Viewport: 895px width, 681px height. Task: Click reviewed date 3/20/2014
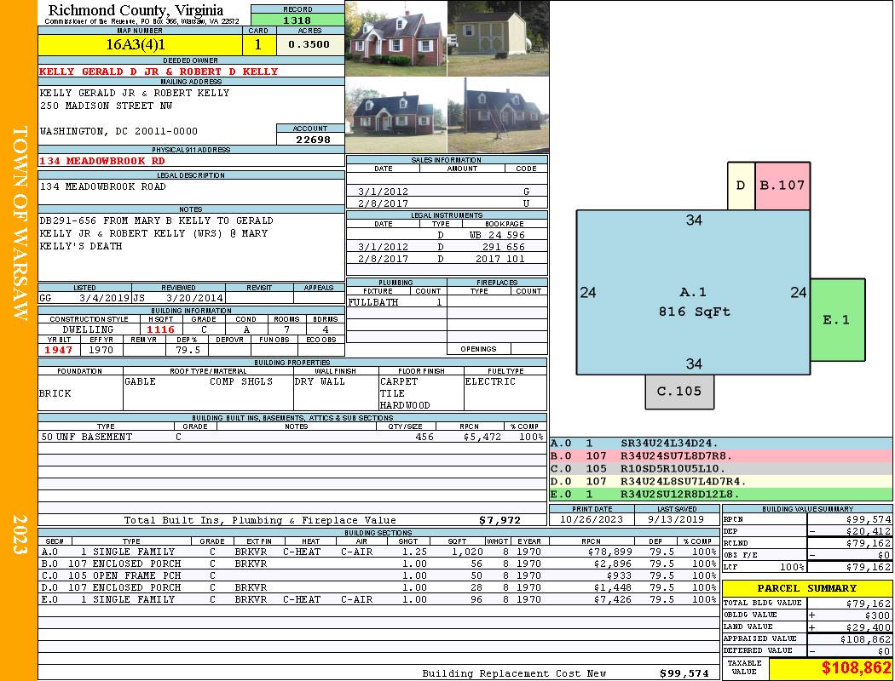pyautogui.click(x=194, y=298)
